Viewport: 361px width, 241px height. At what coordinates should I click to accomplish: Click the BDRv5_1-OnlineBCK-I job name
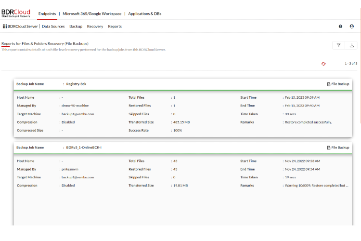click(84, 147)
